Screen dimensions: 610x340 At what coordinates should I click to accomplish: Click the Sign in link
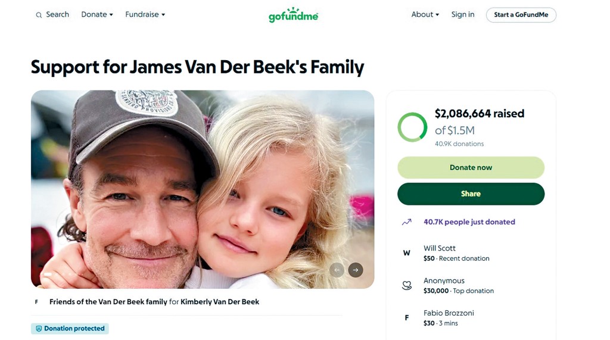tap(463, 15)
